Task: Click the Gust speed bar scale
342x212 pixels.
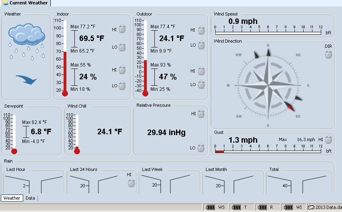Action: point(268,151)
